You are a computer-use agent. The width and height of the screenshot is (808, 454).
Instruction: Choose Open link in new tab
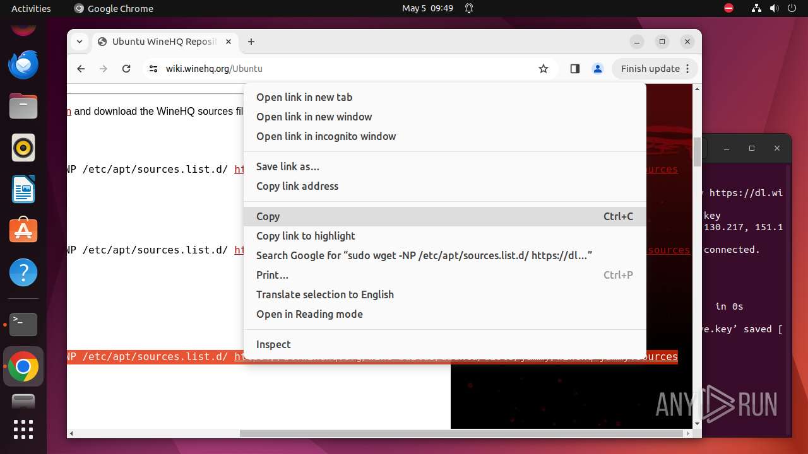(x=445, y=97)
